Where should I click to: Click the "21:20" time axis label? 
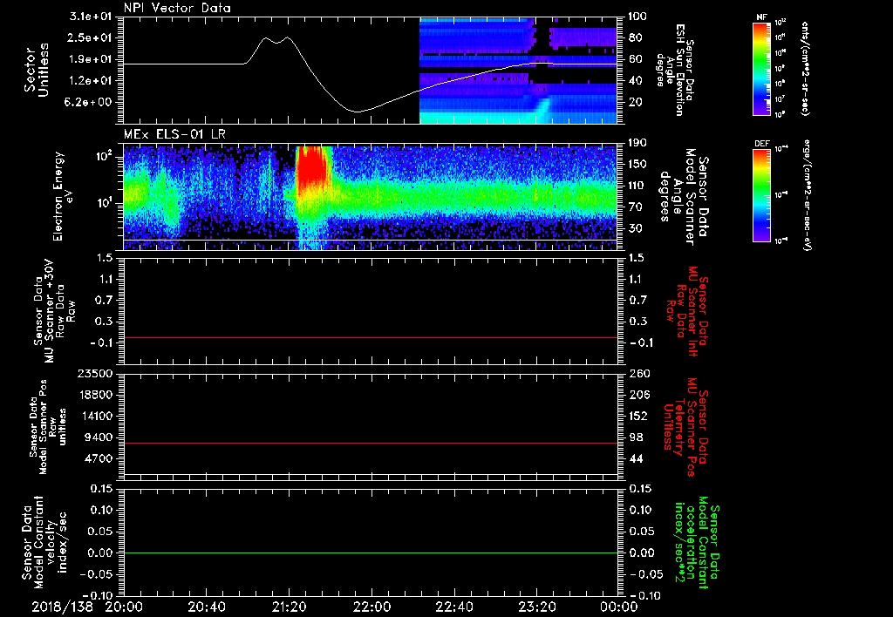click(x=289, y=607)
